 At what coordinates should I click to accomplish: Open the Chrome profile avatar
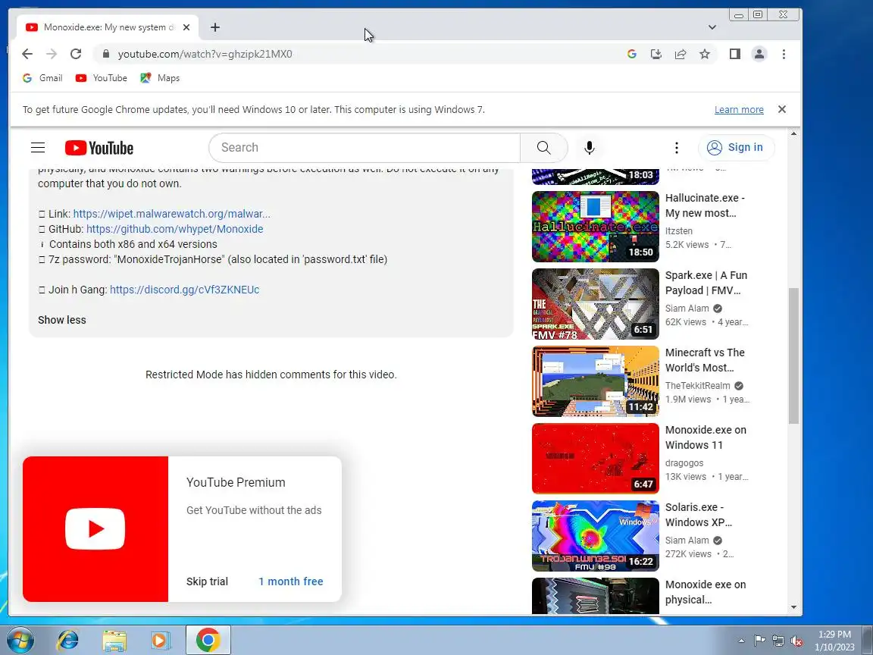click(x=759, y=54)
